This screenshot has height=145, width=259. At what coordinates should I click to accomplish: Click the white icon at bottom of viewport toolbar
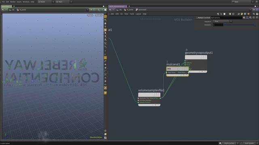105,138
